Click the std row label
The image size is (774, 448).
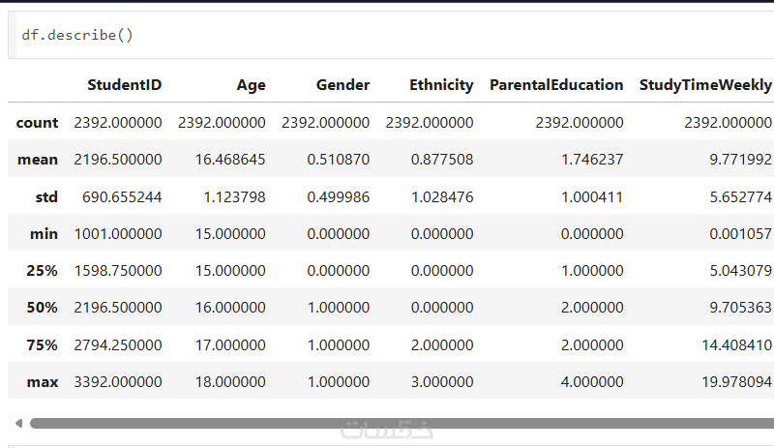coord(46,196)
